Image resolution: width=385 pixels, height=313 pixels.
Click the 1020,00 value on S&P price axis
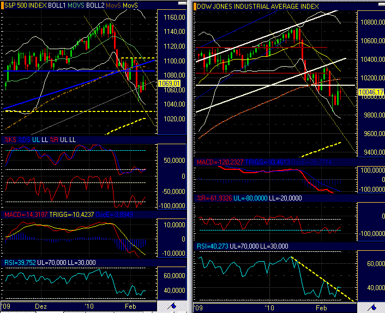175,119
